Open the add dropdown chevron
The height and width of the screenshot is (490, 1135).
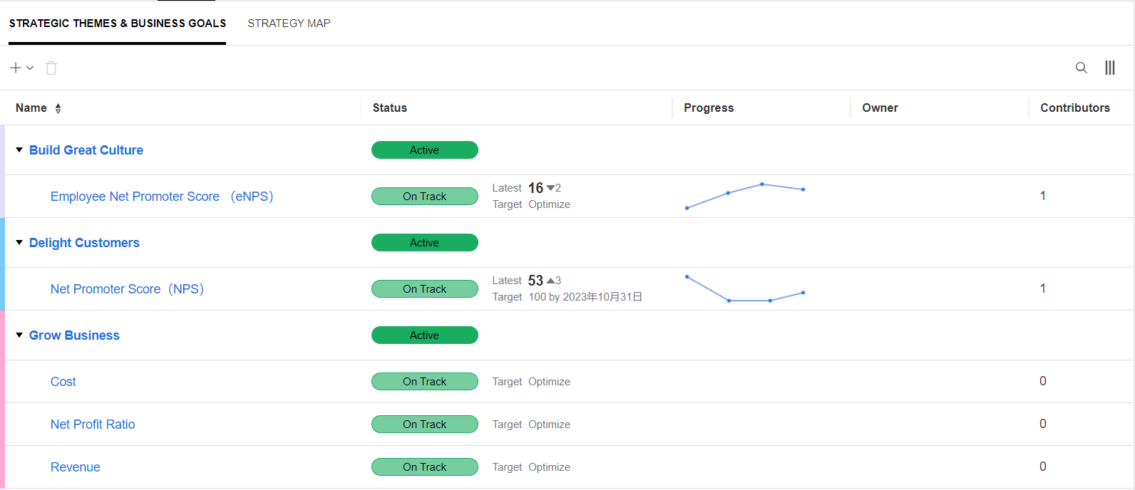pyautogui.click(x=30, y=68)
